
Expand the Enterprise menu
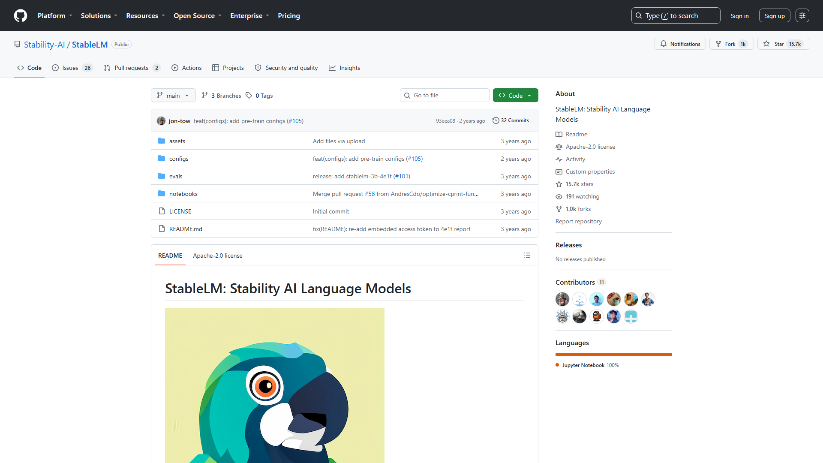point(249,15)
